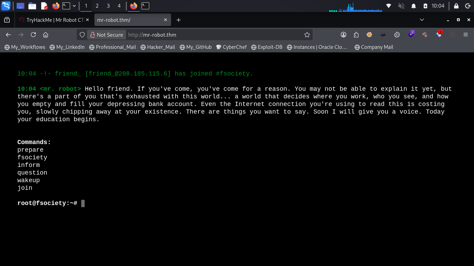
Task: Open the extension with red badge 2
Action: [x=439, y=34]
